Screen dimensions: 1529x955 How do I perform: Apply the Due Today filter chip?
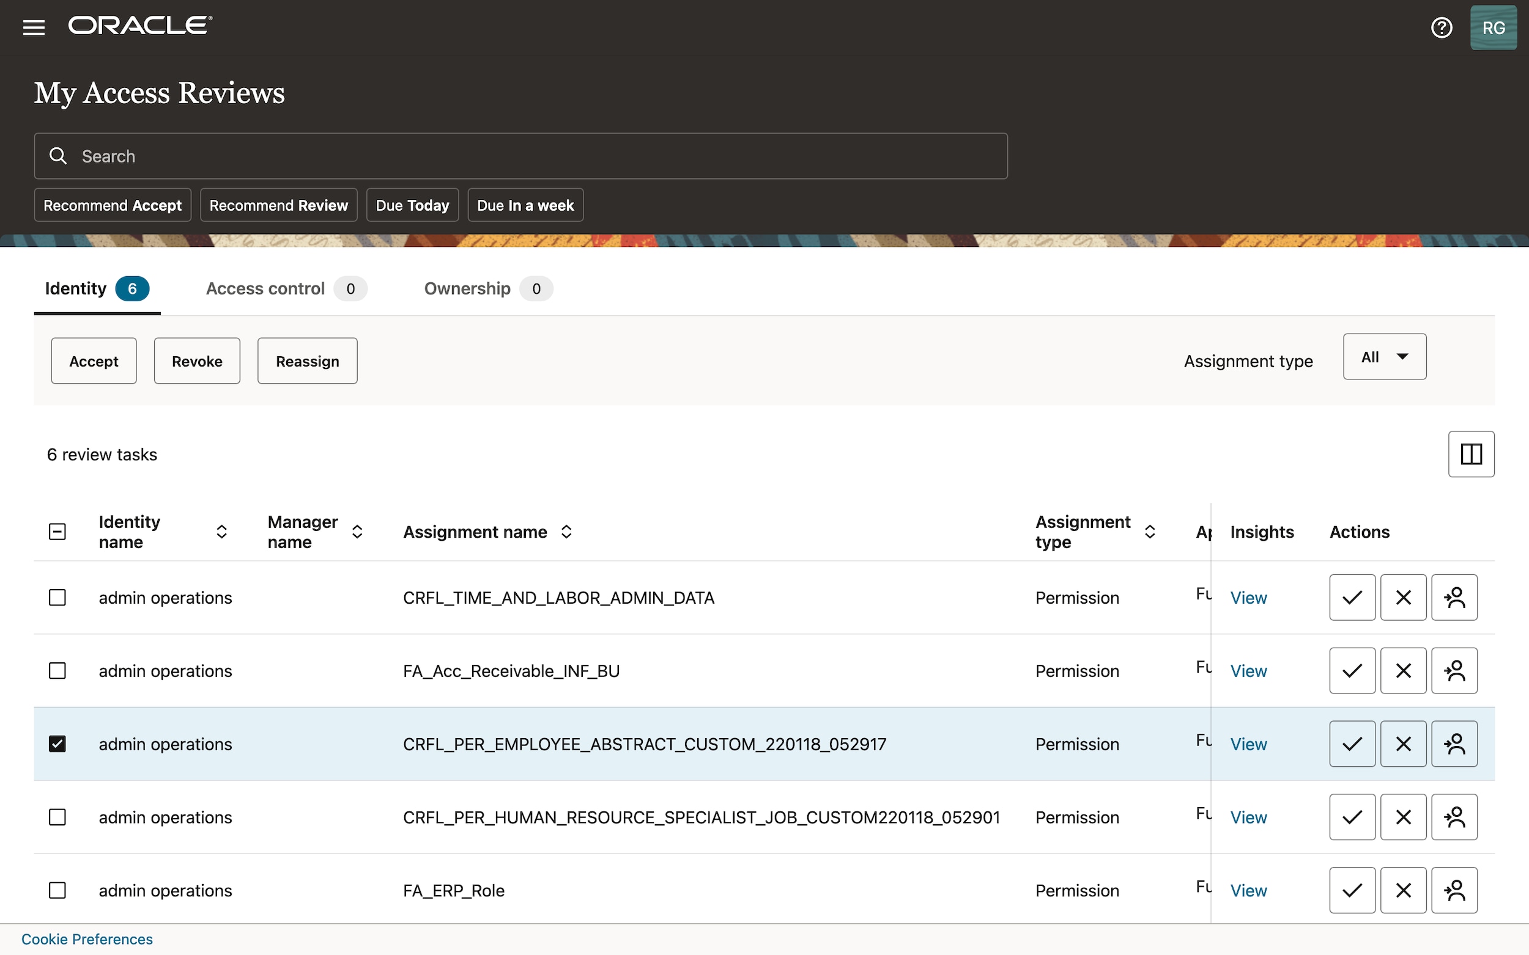[x=412, y=205]
